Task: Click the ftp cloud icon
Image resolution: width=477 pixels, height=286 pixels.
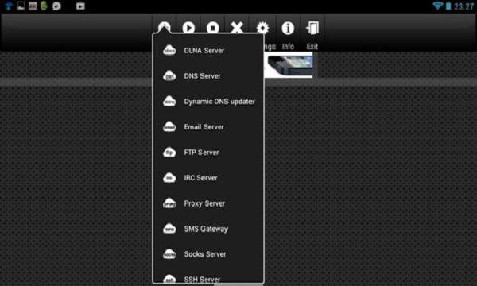Action: pyautogui.click(x=169, y=152)
